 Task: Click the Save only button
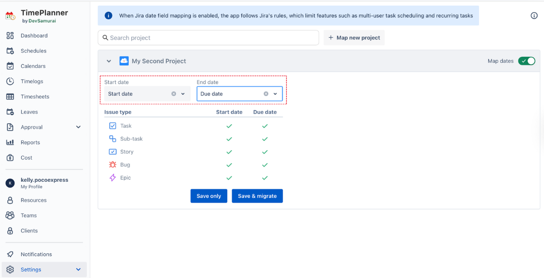tap(209, 196)
